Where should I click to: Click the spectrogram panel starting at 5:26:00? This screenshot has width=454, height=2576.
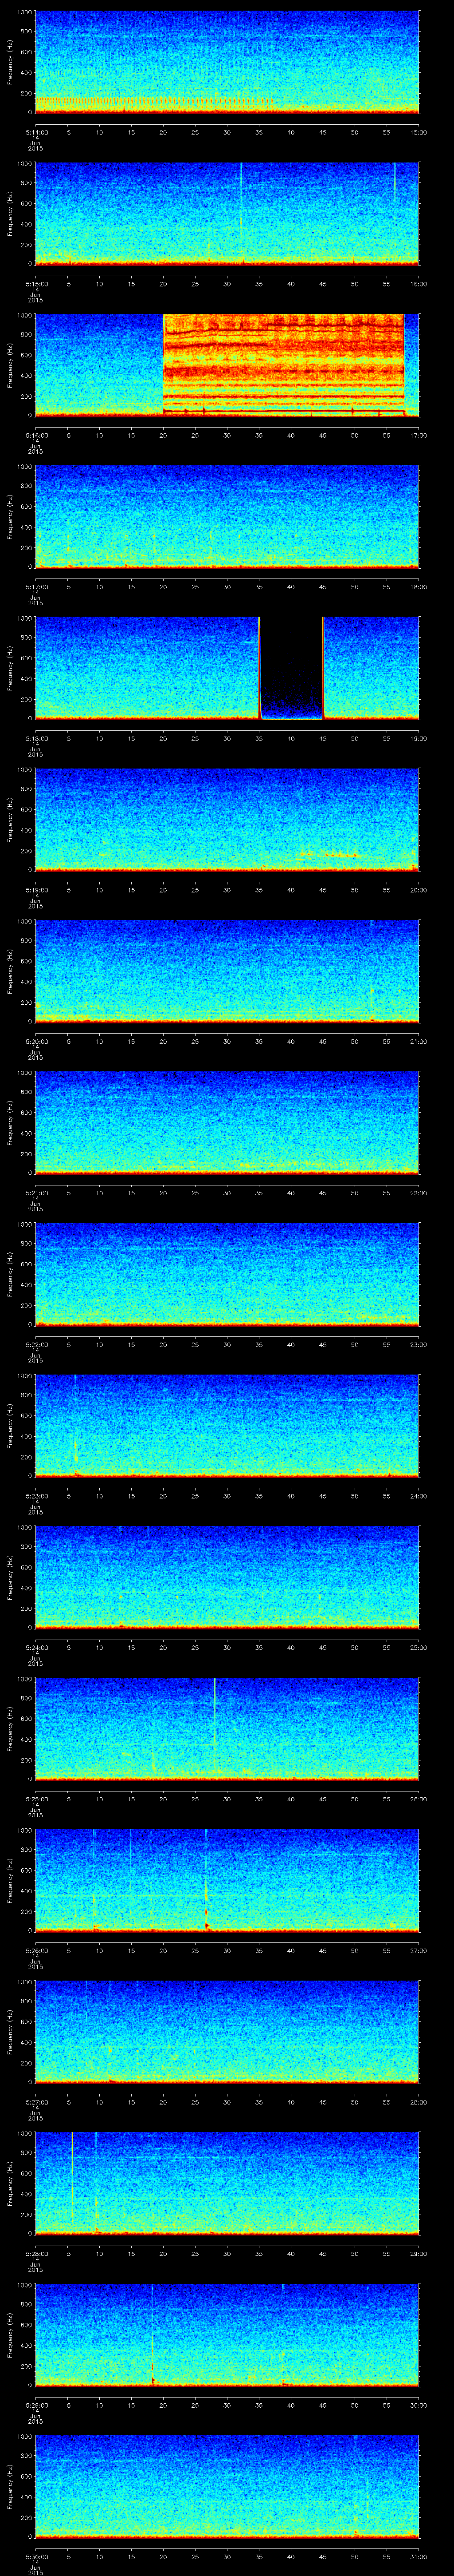click(227, 1880)
